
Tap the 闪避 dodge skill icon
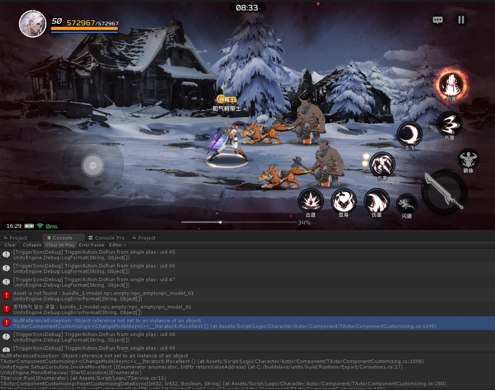point(407,204)
